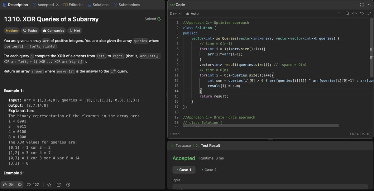Click the 'class Solution {' code line
The height and width of the screenshot is (191, 374).
click(x=199, y=28)
